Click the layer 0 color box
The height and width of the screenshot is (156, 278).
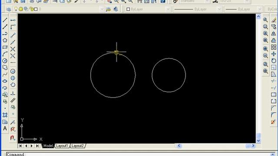[36, 9]
